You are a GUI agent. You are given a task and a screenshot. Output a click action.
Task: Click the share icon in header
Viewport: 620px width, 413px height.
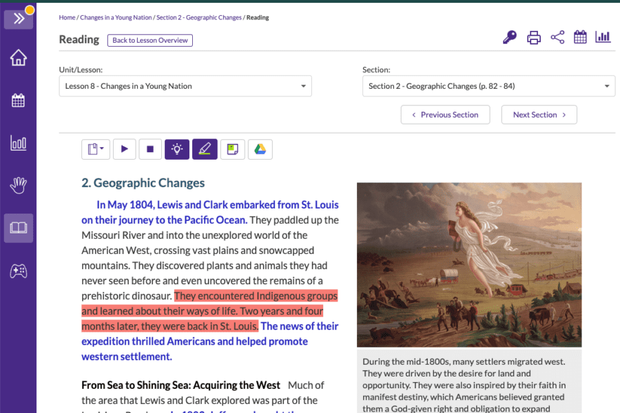557,38
